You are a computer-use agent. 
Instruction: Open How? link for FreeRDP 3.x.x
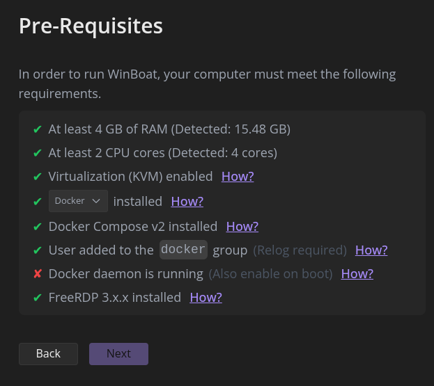click(206, 298)
